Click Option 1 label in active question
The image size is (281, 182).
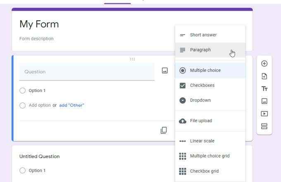[x=37, y=90]
